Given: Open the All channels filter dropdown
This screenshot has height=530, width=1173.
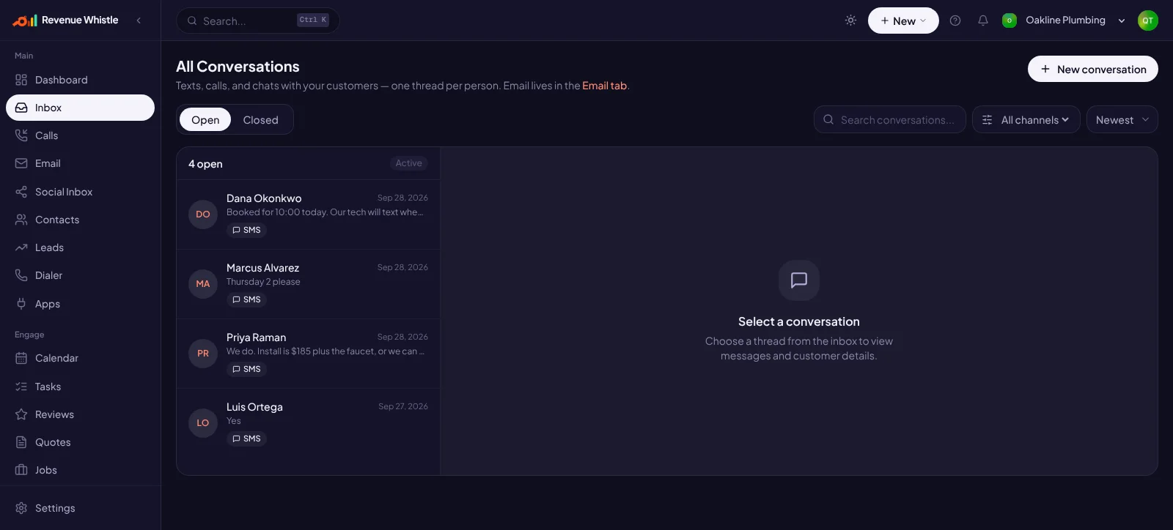Looking at the screenshot, I should [1026, 119].
